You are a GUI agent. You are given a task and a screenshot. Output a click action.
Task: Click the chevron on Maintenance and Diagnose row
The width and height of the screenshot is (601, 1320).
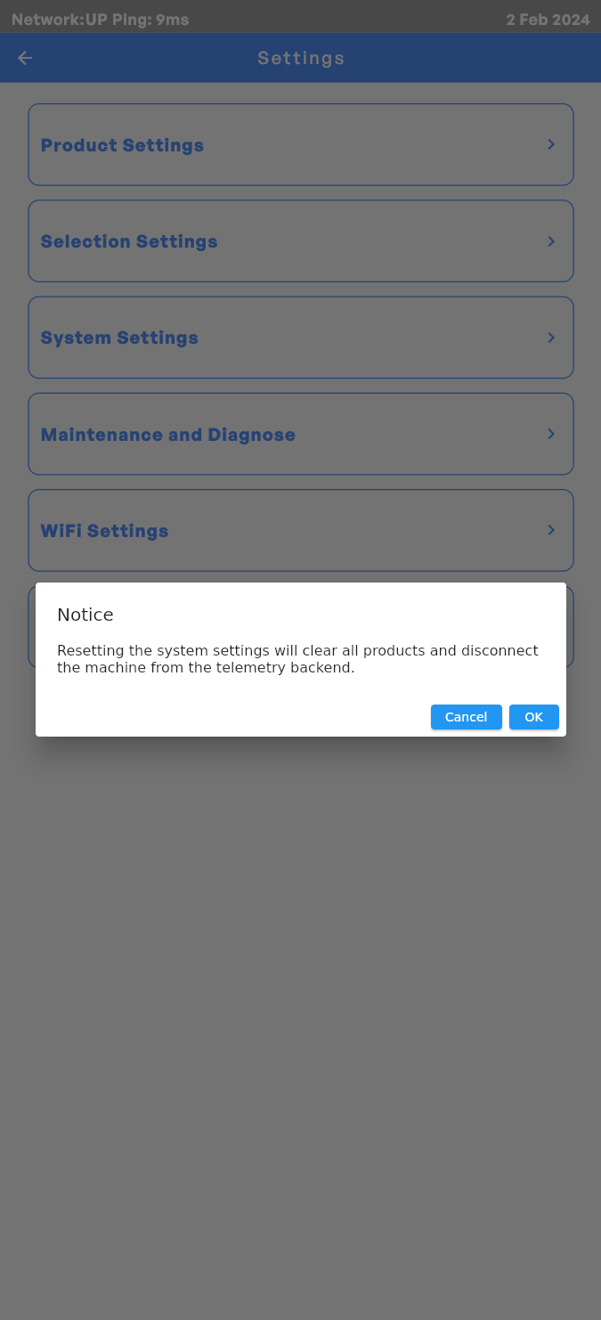point(550,434)
